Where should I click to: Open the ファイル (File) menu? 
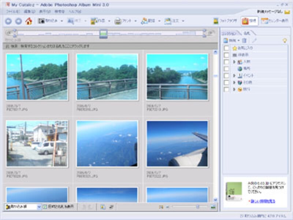click(13, 12)
